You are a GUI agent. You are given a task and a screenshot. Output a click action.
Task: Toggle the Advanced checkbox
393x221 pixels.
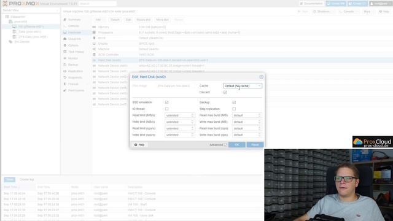pos(225,145)
